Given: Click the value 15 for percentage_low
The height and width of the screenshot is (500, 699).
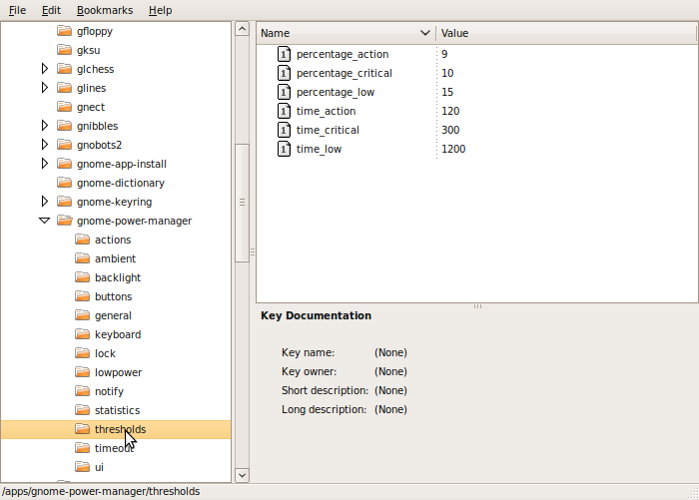Looking at the screenshot, I should [447, 92].
